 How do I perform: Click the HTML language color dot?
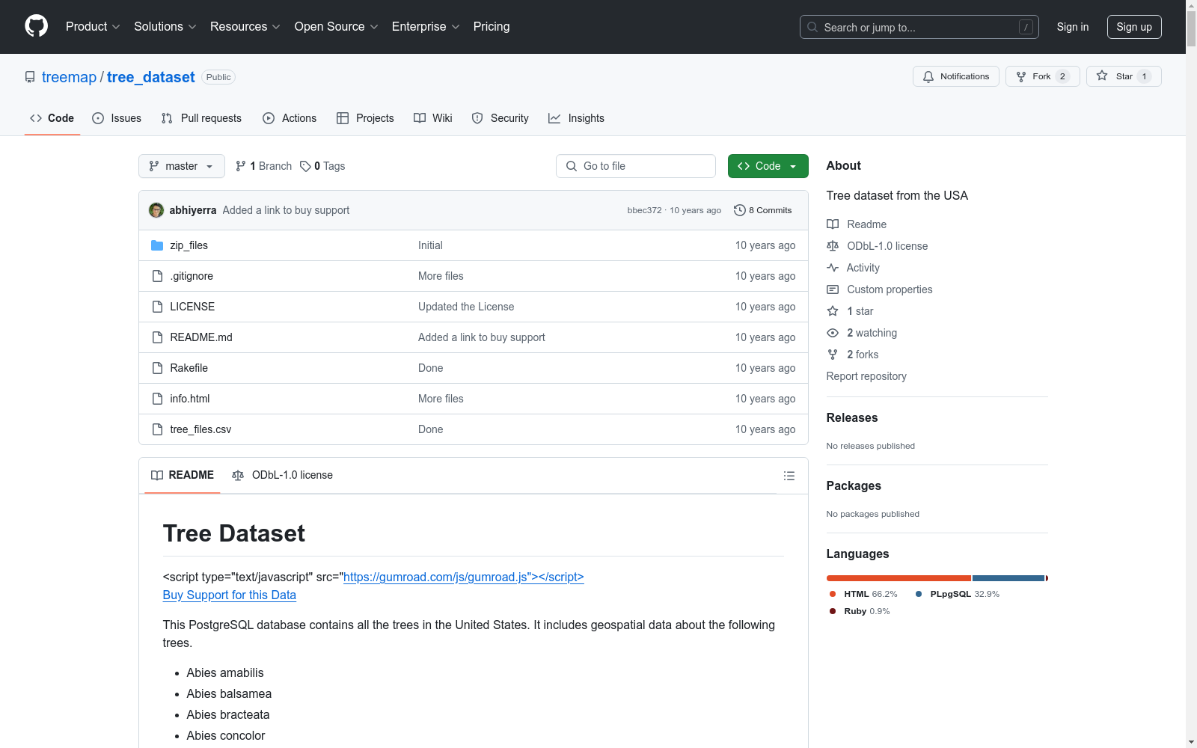pos(833,594)
